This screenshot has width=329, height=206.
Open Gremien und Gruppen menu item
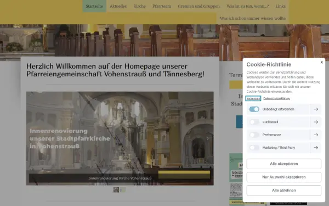click(199, 6)
